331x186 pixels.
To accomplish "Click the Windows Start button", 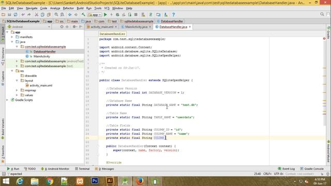I will pos(6,181).
